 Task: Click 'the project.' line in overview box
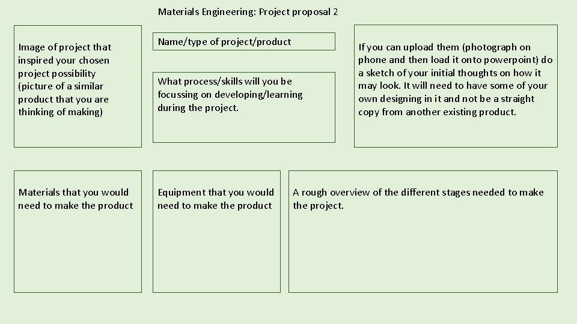[x=318, y=206]
